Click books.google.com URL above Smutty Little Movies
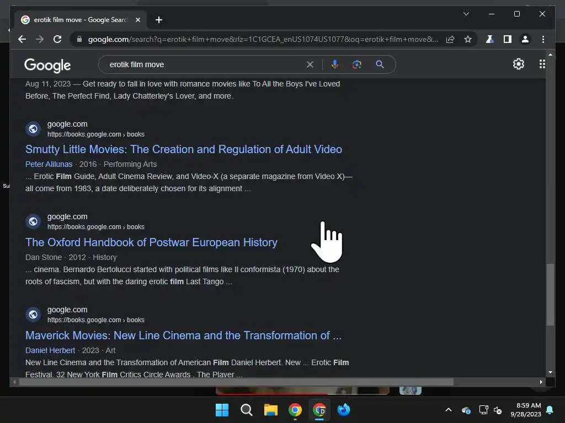Image resolution: width=565 pixels, height=423 pixels. pos(96,134)
